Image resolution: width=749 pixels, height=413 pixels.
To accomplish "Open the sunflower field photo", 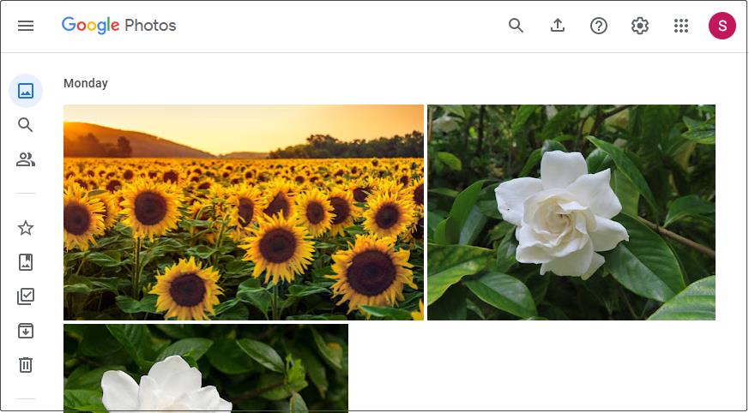I will 244,212.
